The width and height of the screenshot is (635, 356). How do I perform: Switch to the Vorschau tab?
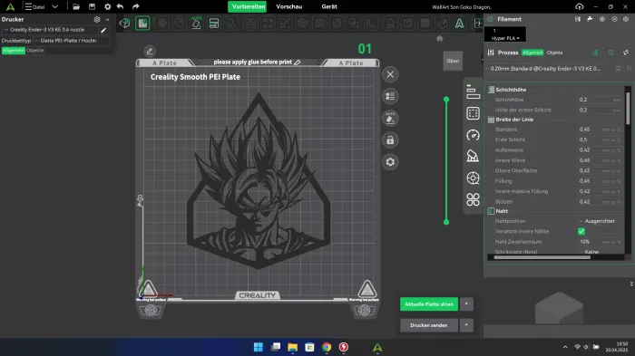(289, 6)
